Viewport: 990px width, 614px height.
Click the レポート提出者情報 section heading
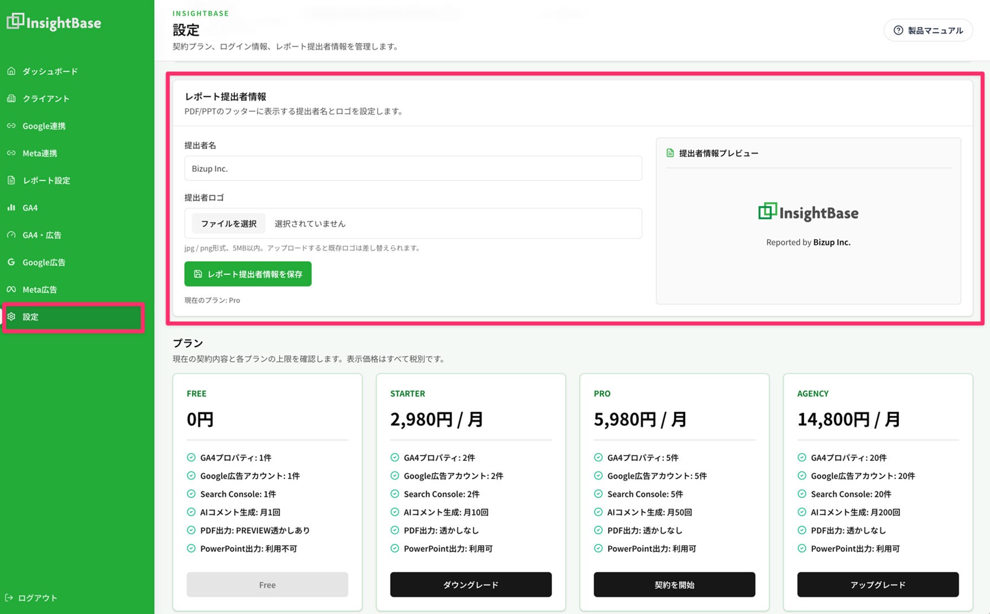(x=225, y=96)
